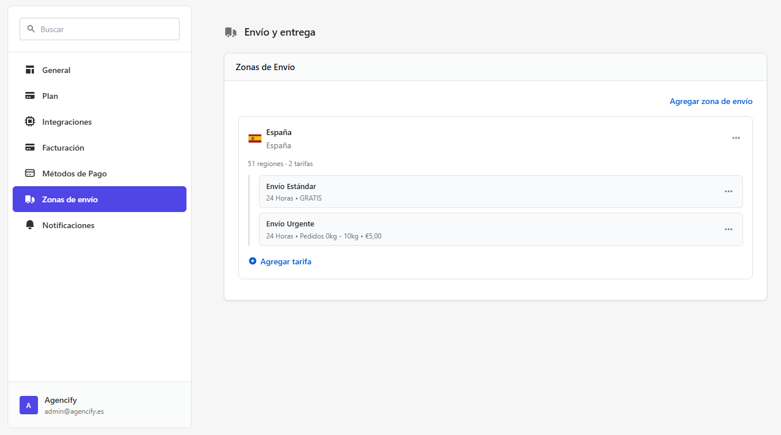
Task: Go to the General settings section
Action: (x=100, y=70)
